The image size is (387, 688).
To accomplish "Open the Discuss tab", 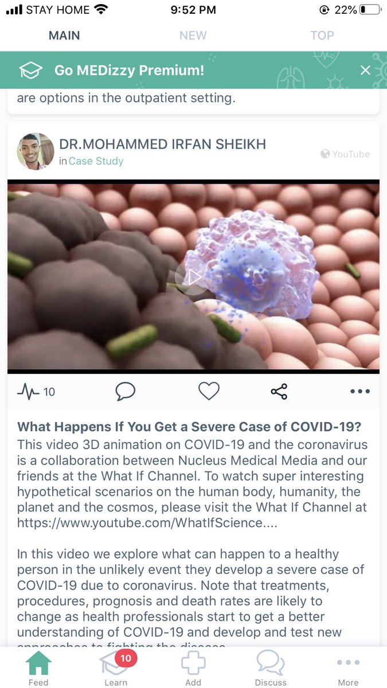I will coord(271,668).
